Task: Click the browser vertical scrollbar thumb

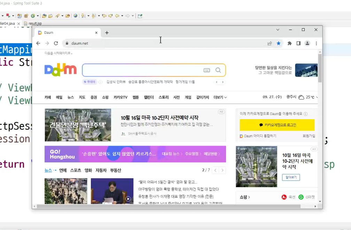Action: click(x=320, y=68)
